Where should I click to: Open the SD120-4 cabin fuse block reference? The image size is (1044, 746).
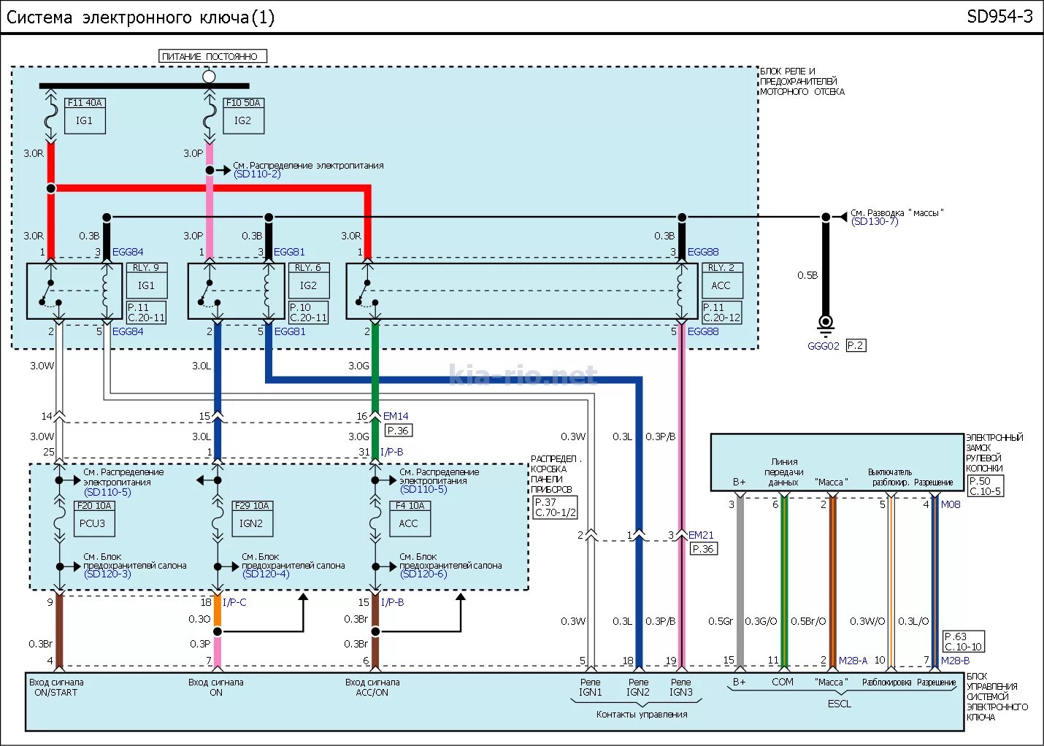point(266,574)
